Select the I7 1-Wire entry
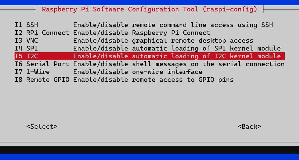 [x=150, y=72]
